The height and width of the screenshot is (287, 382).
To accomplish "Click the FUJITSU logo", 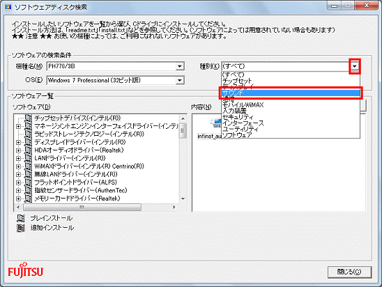I will tap(25, 270).
